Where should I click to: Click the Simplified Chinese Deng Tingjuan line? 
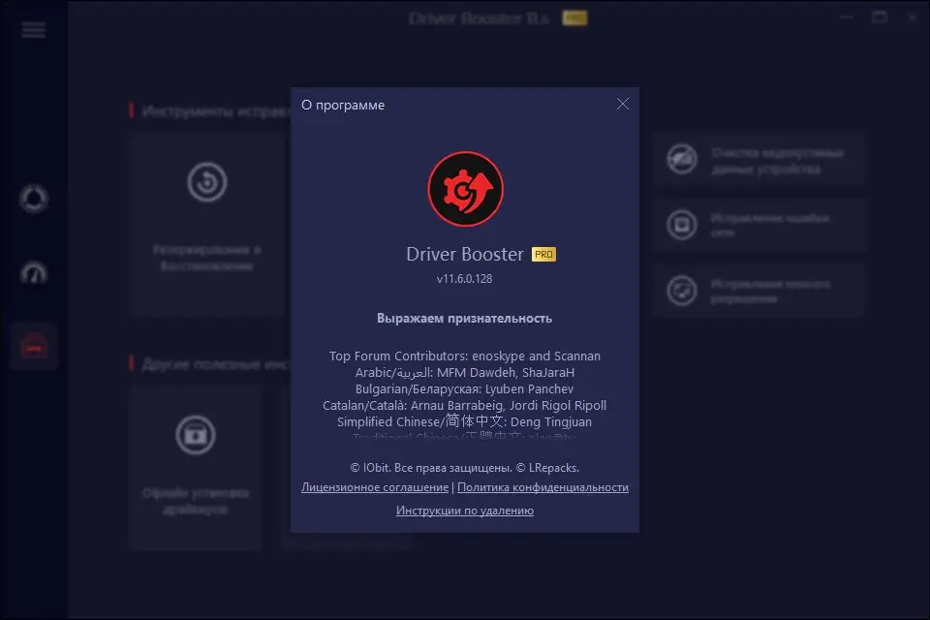464,421
